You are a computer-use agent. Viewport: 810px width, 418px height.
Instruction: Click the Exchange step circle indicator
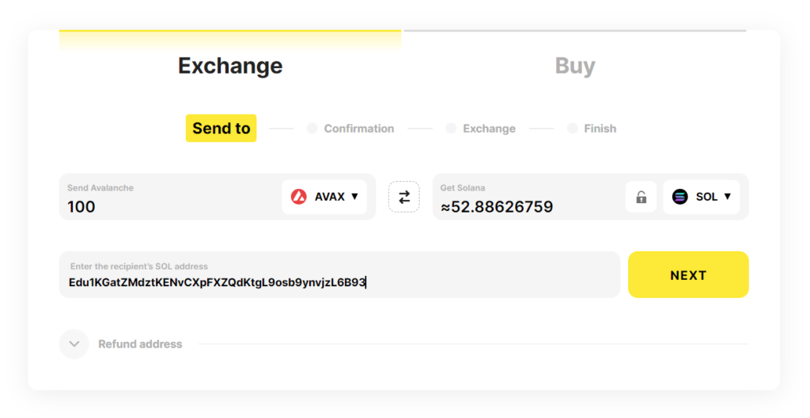point(451,128)
